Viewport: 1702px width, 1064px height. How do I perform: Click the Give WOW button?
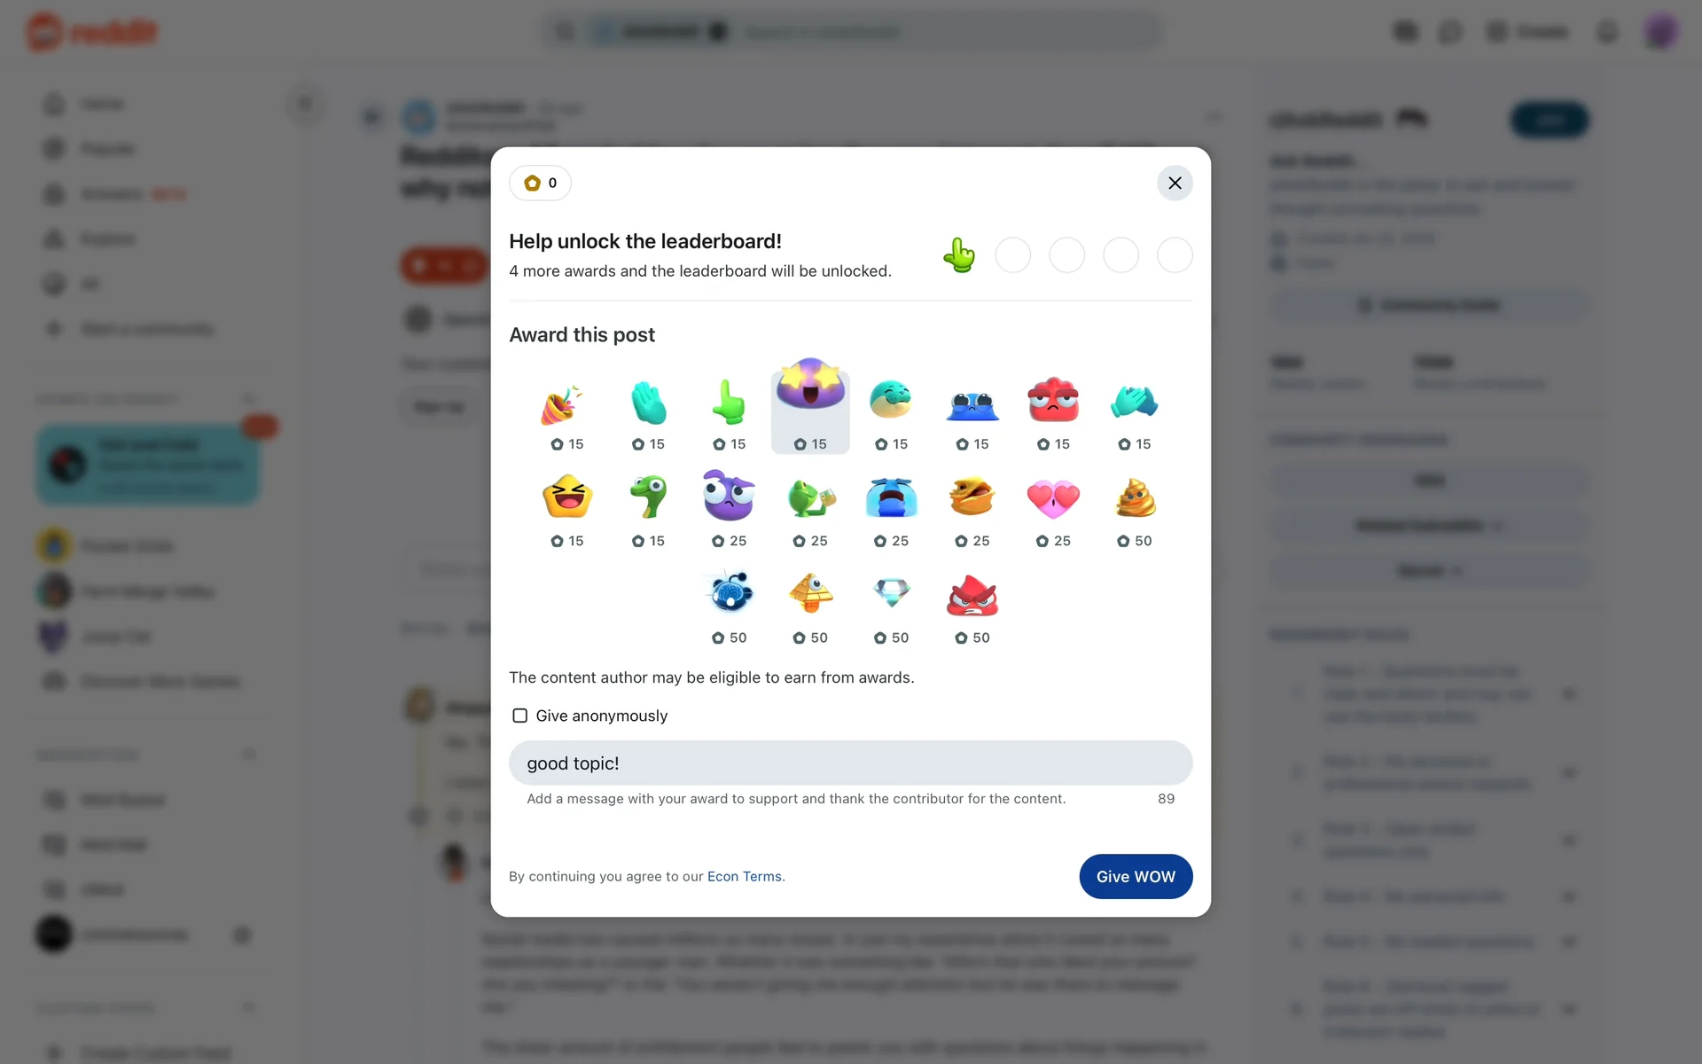pyautogui.click(x=1136, y=876)
